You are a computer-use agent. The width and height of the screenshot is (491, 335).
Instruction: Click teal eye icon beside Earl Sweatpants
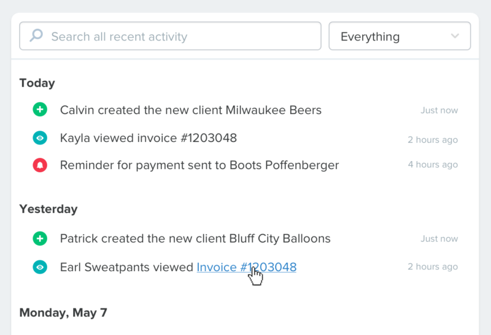point(40,267)
